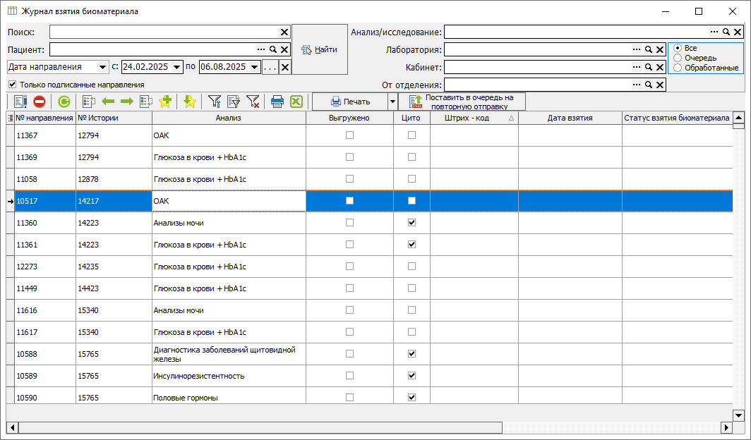Image resolution: width=751 pixels, height=440 pixels.
Task: Select the Половые гормоны analysis cell
Action: (229, 398)
